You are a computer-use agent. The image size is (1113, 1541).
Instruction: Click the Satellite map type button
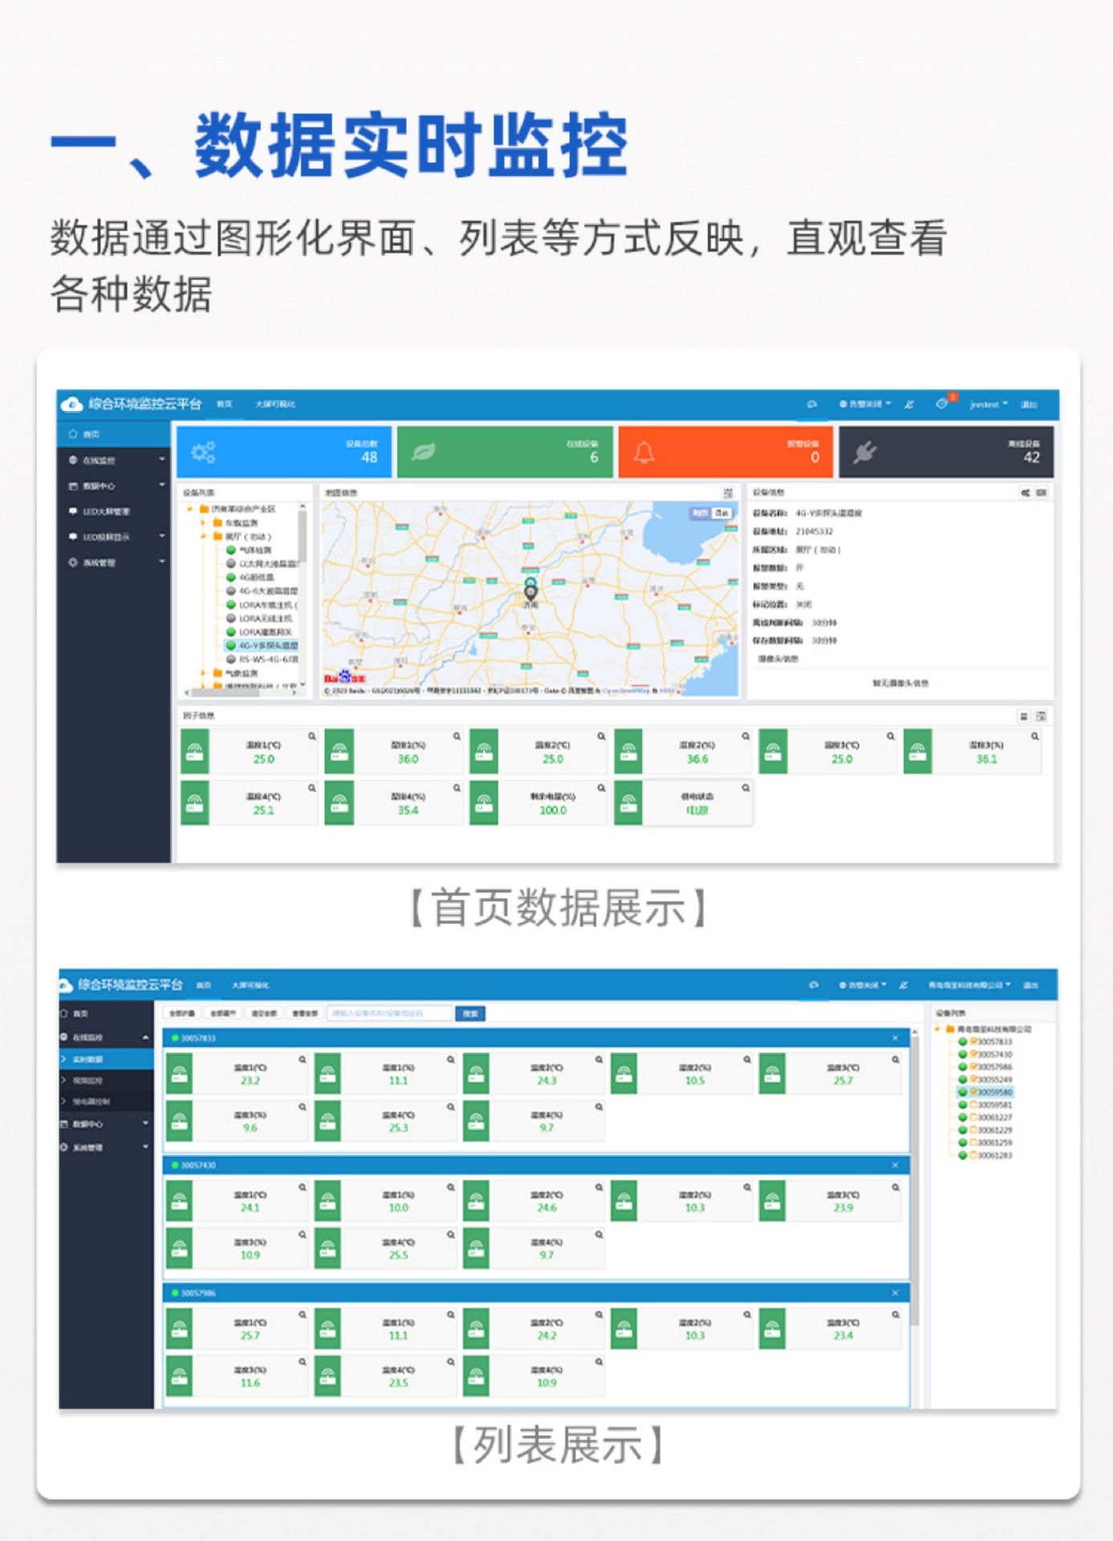click(721, 512)
